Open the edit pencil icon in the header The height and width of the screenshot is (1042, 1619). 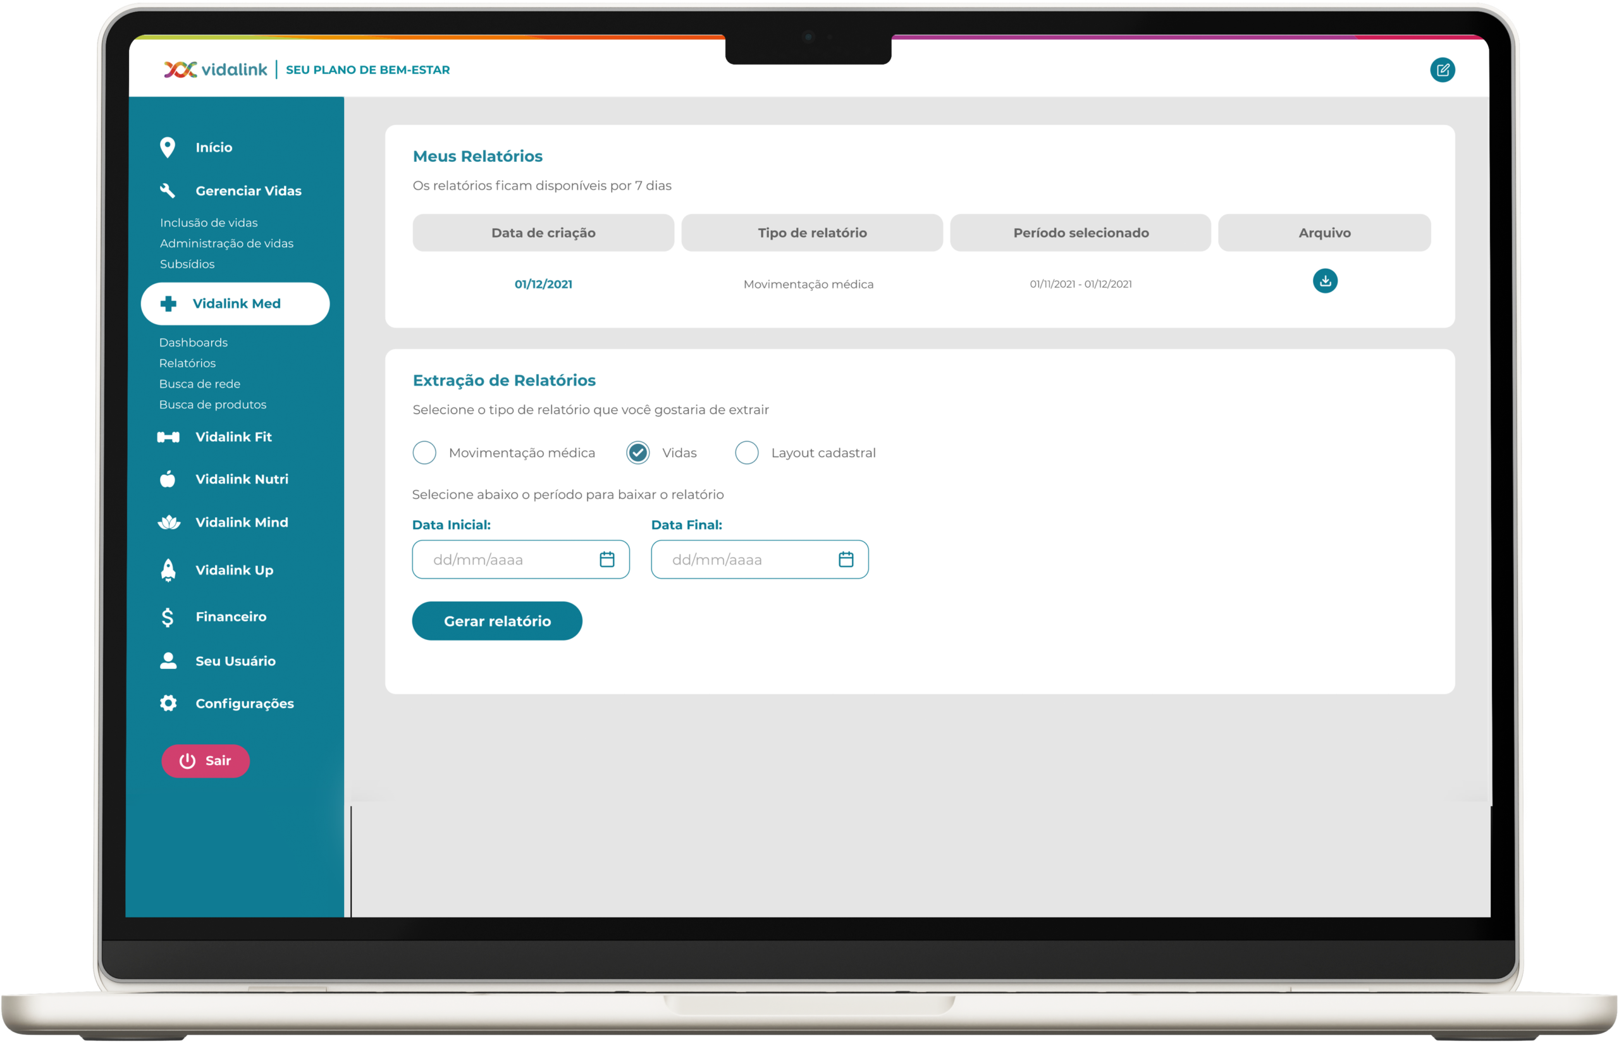click(x=1442, y=70)
